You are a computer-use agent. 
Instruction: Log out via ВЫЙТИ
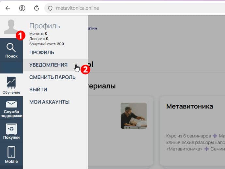(x=38, y=90)
